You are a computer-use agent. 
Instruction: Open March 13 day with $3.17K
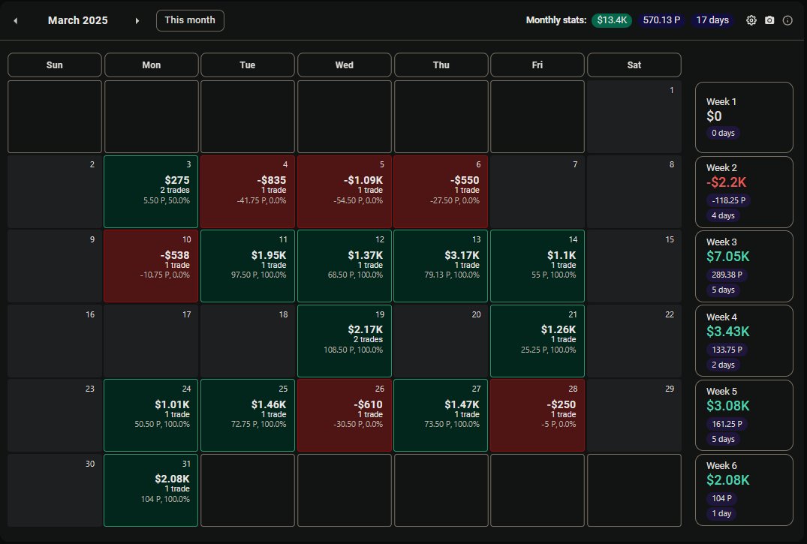pos(441,266)
